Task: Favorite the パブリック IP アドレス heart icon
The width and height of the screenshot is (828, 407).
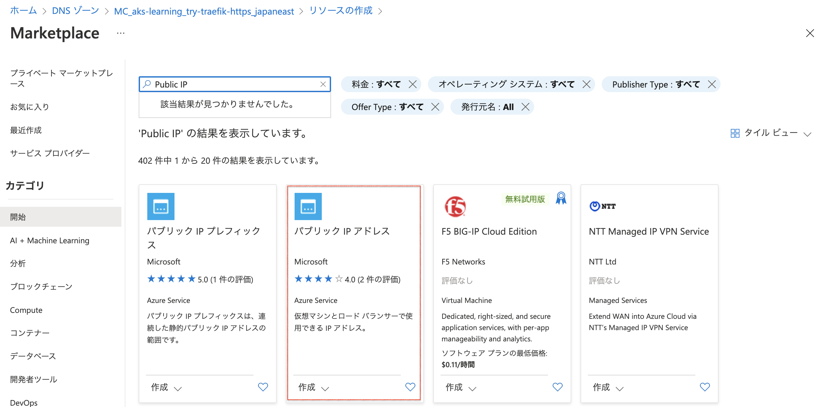Action: coord(410,387)
